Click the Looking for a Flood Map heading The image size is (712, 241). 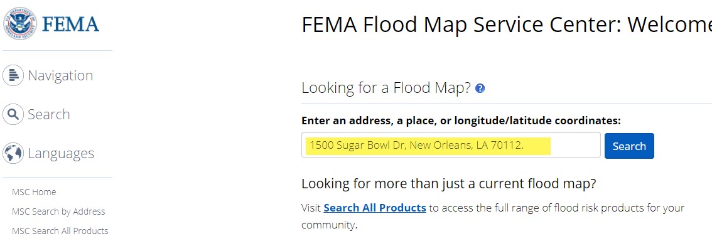[x=386, y=88]
